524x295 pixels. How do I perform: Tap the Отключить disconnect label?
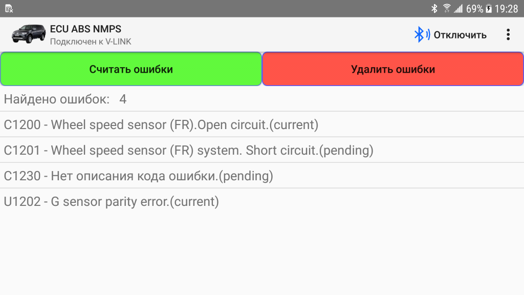tap(460, 35)
